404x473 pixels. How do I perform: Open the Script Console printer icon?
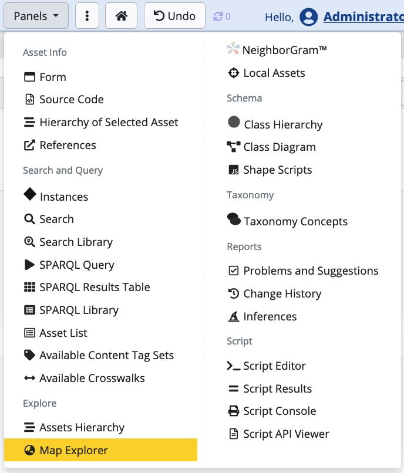coord(279,411)
